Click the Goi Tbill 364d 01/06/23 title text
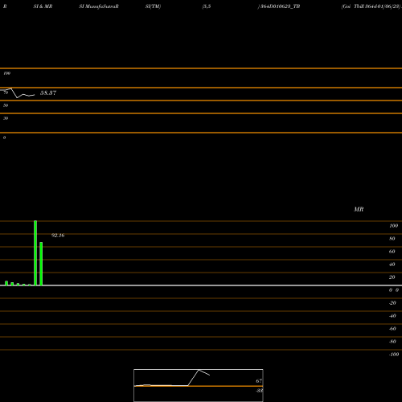The image size is (402, 402). point(371,6)
